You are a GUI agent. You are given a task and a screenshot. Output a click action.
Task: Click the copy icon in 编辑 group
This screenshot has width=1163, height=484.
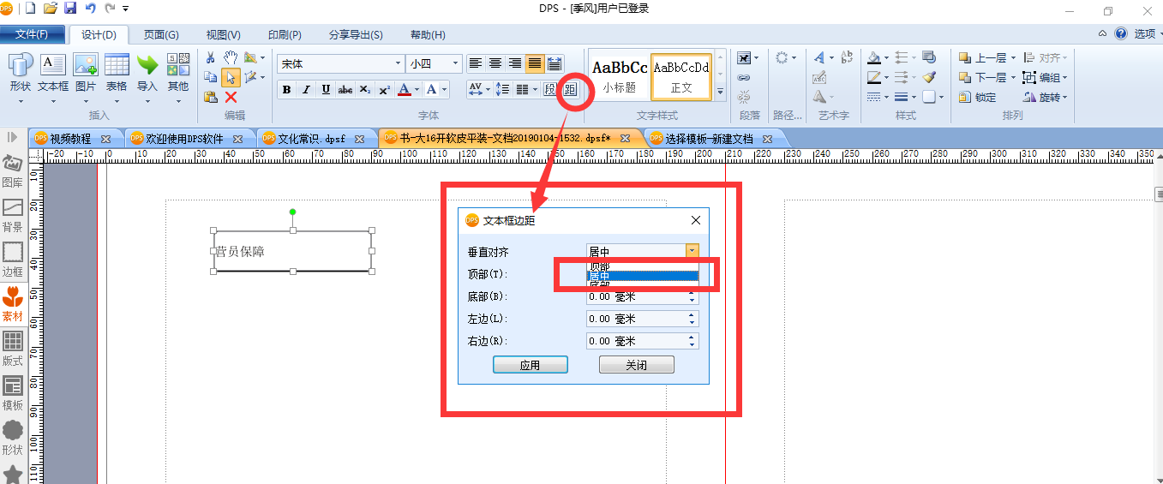(x=211, y=77)
